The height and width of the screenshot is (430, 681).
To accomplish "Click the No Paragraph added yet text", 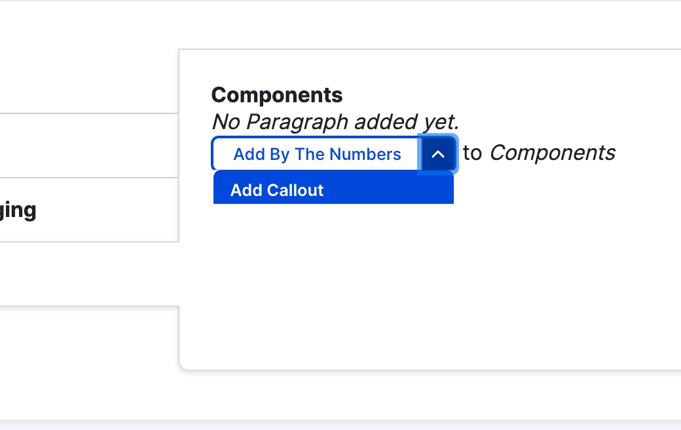I will (x=335, y=122).
